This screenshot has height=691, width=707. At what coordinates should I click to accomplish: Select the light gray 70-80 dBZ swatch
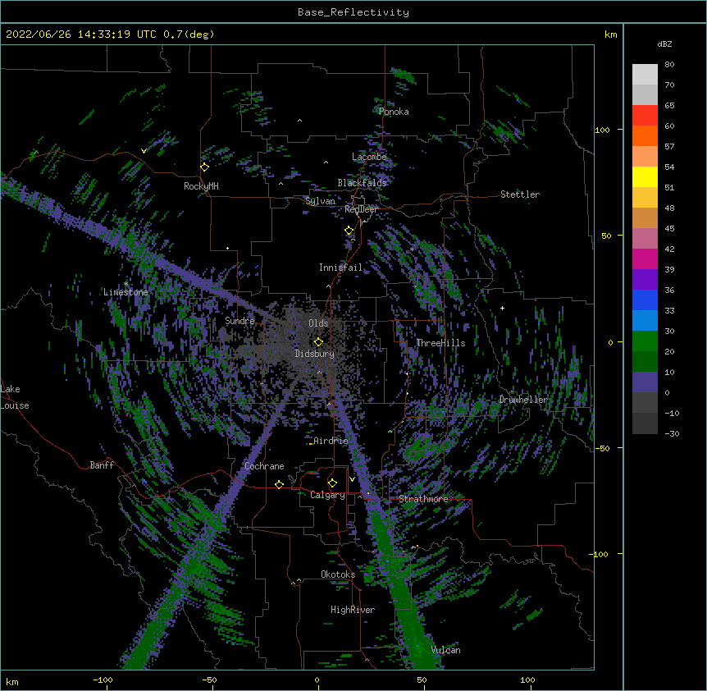[645, 74]
